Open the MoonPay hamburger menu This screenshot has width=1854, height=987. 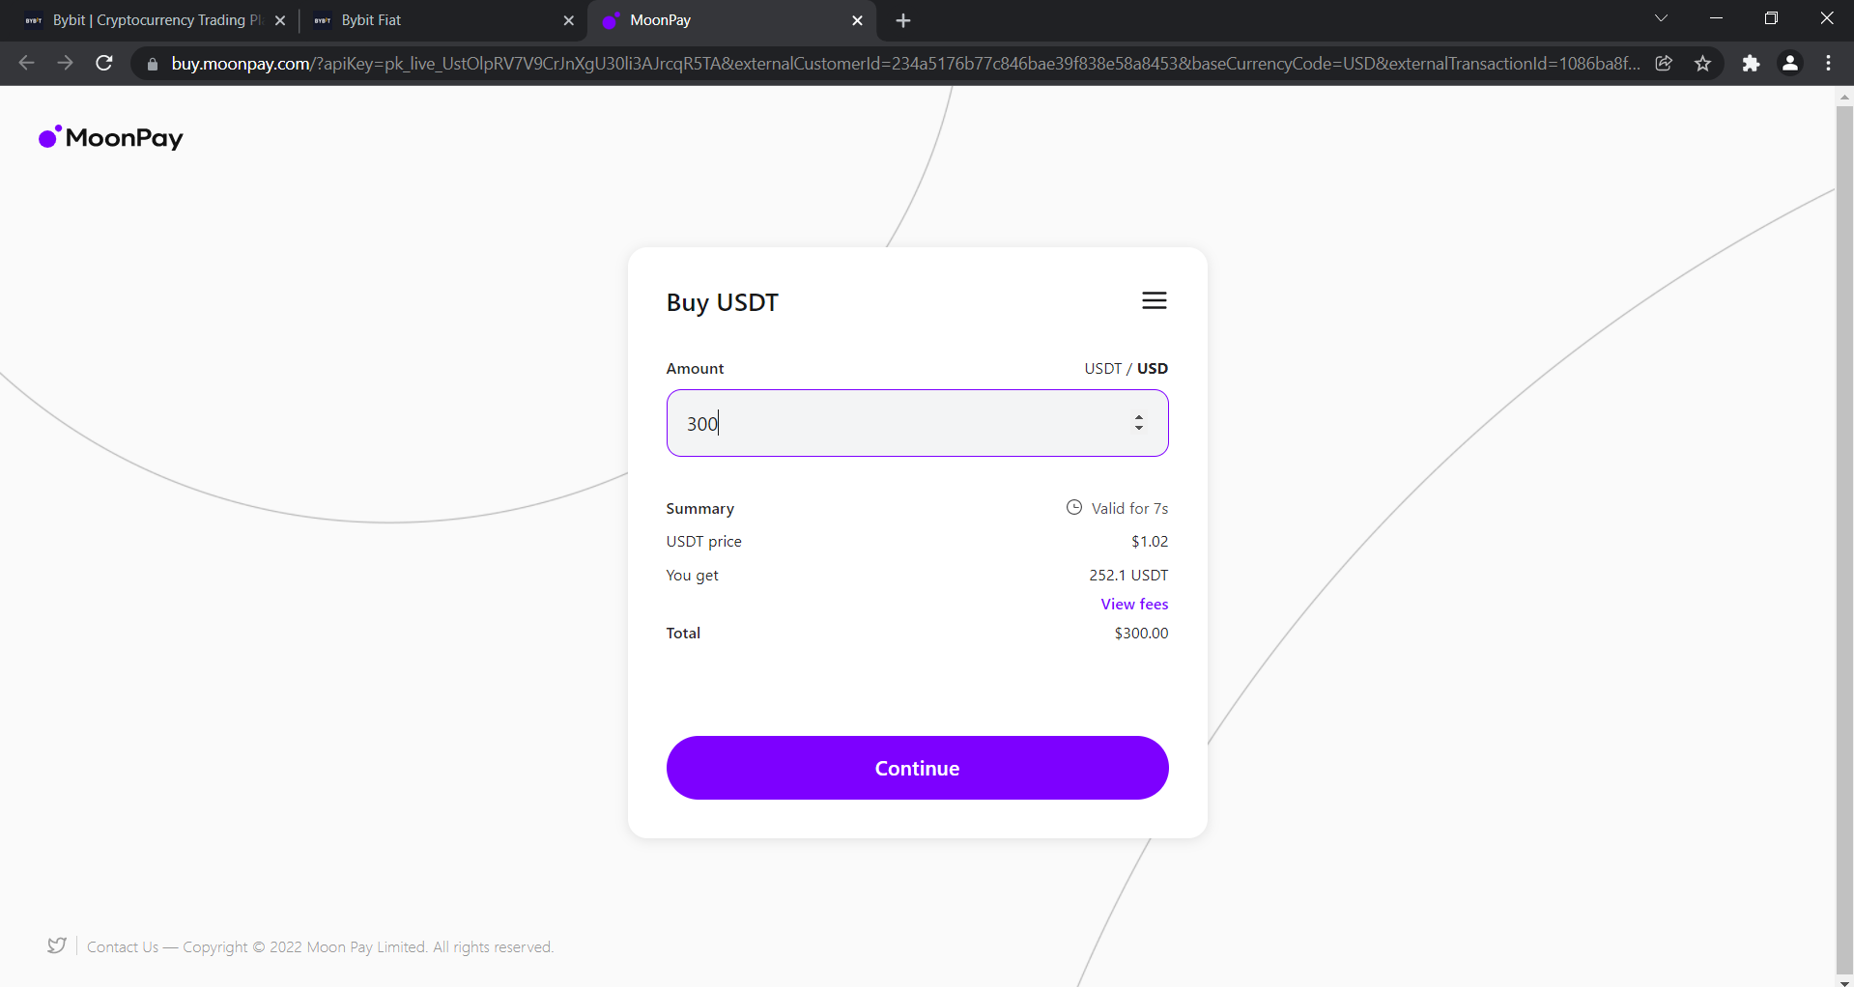(1154, 301)
